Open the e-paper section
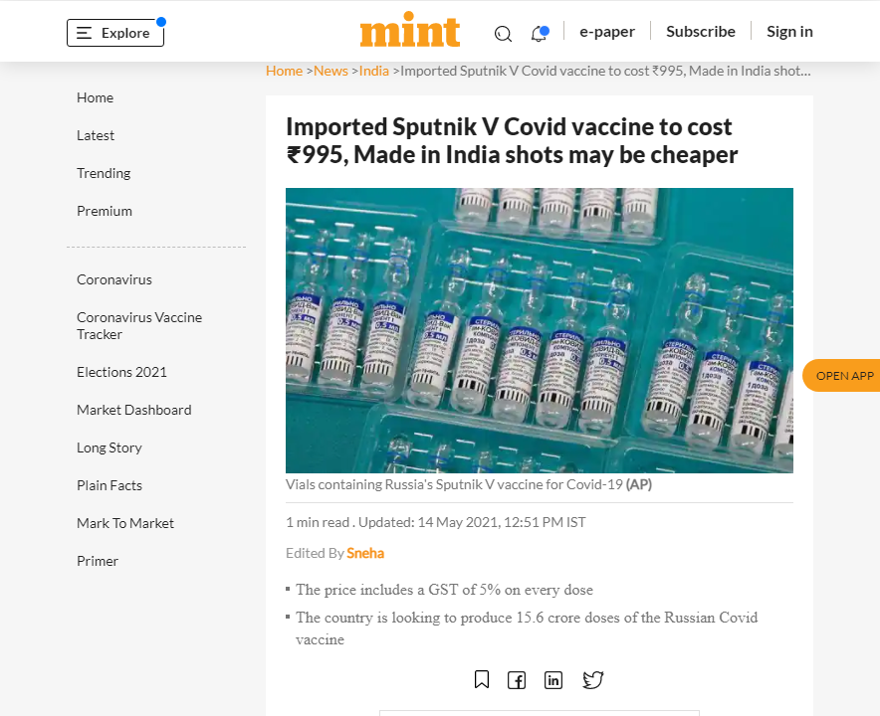 pyautogui.click(x=607, y=31)
